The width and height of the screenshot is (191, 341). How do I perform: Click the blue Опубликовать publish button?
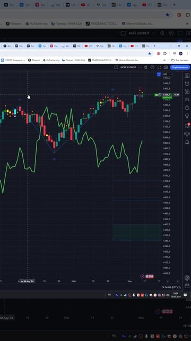pyautogui.click(x=180, y=68)
